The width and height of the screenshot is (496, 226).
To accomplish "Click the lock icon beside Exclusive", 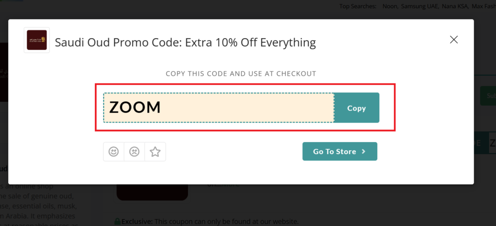I will click(117, 221).
